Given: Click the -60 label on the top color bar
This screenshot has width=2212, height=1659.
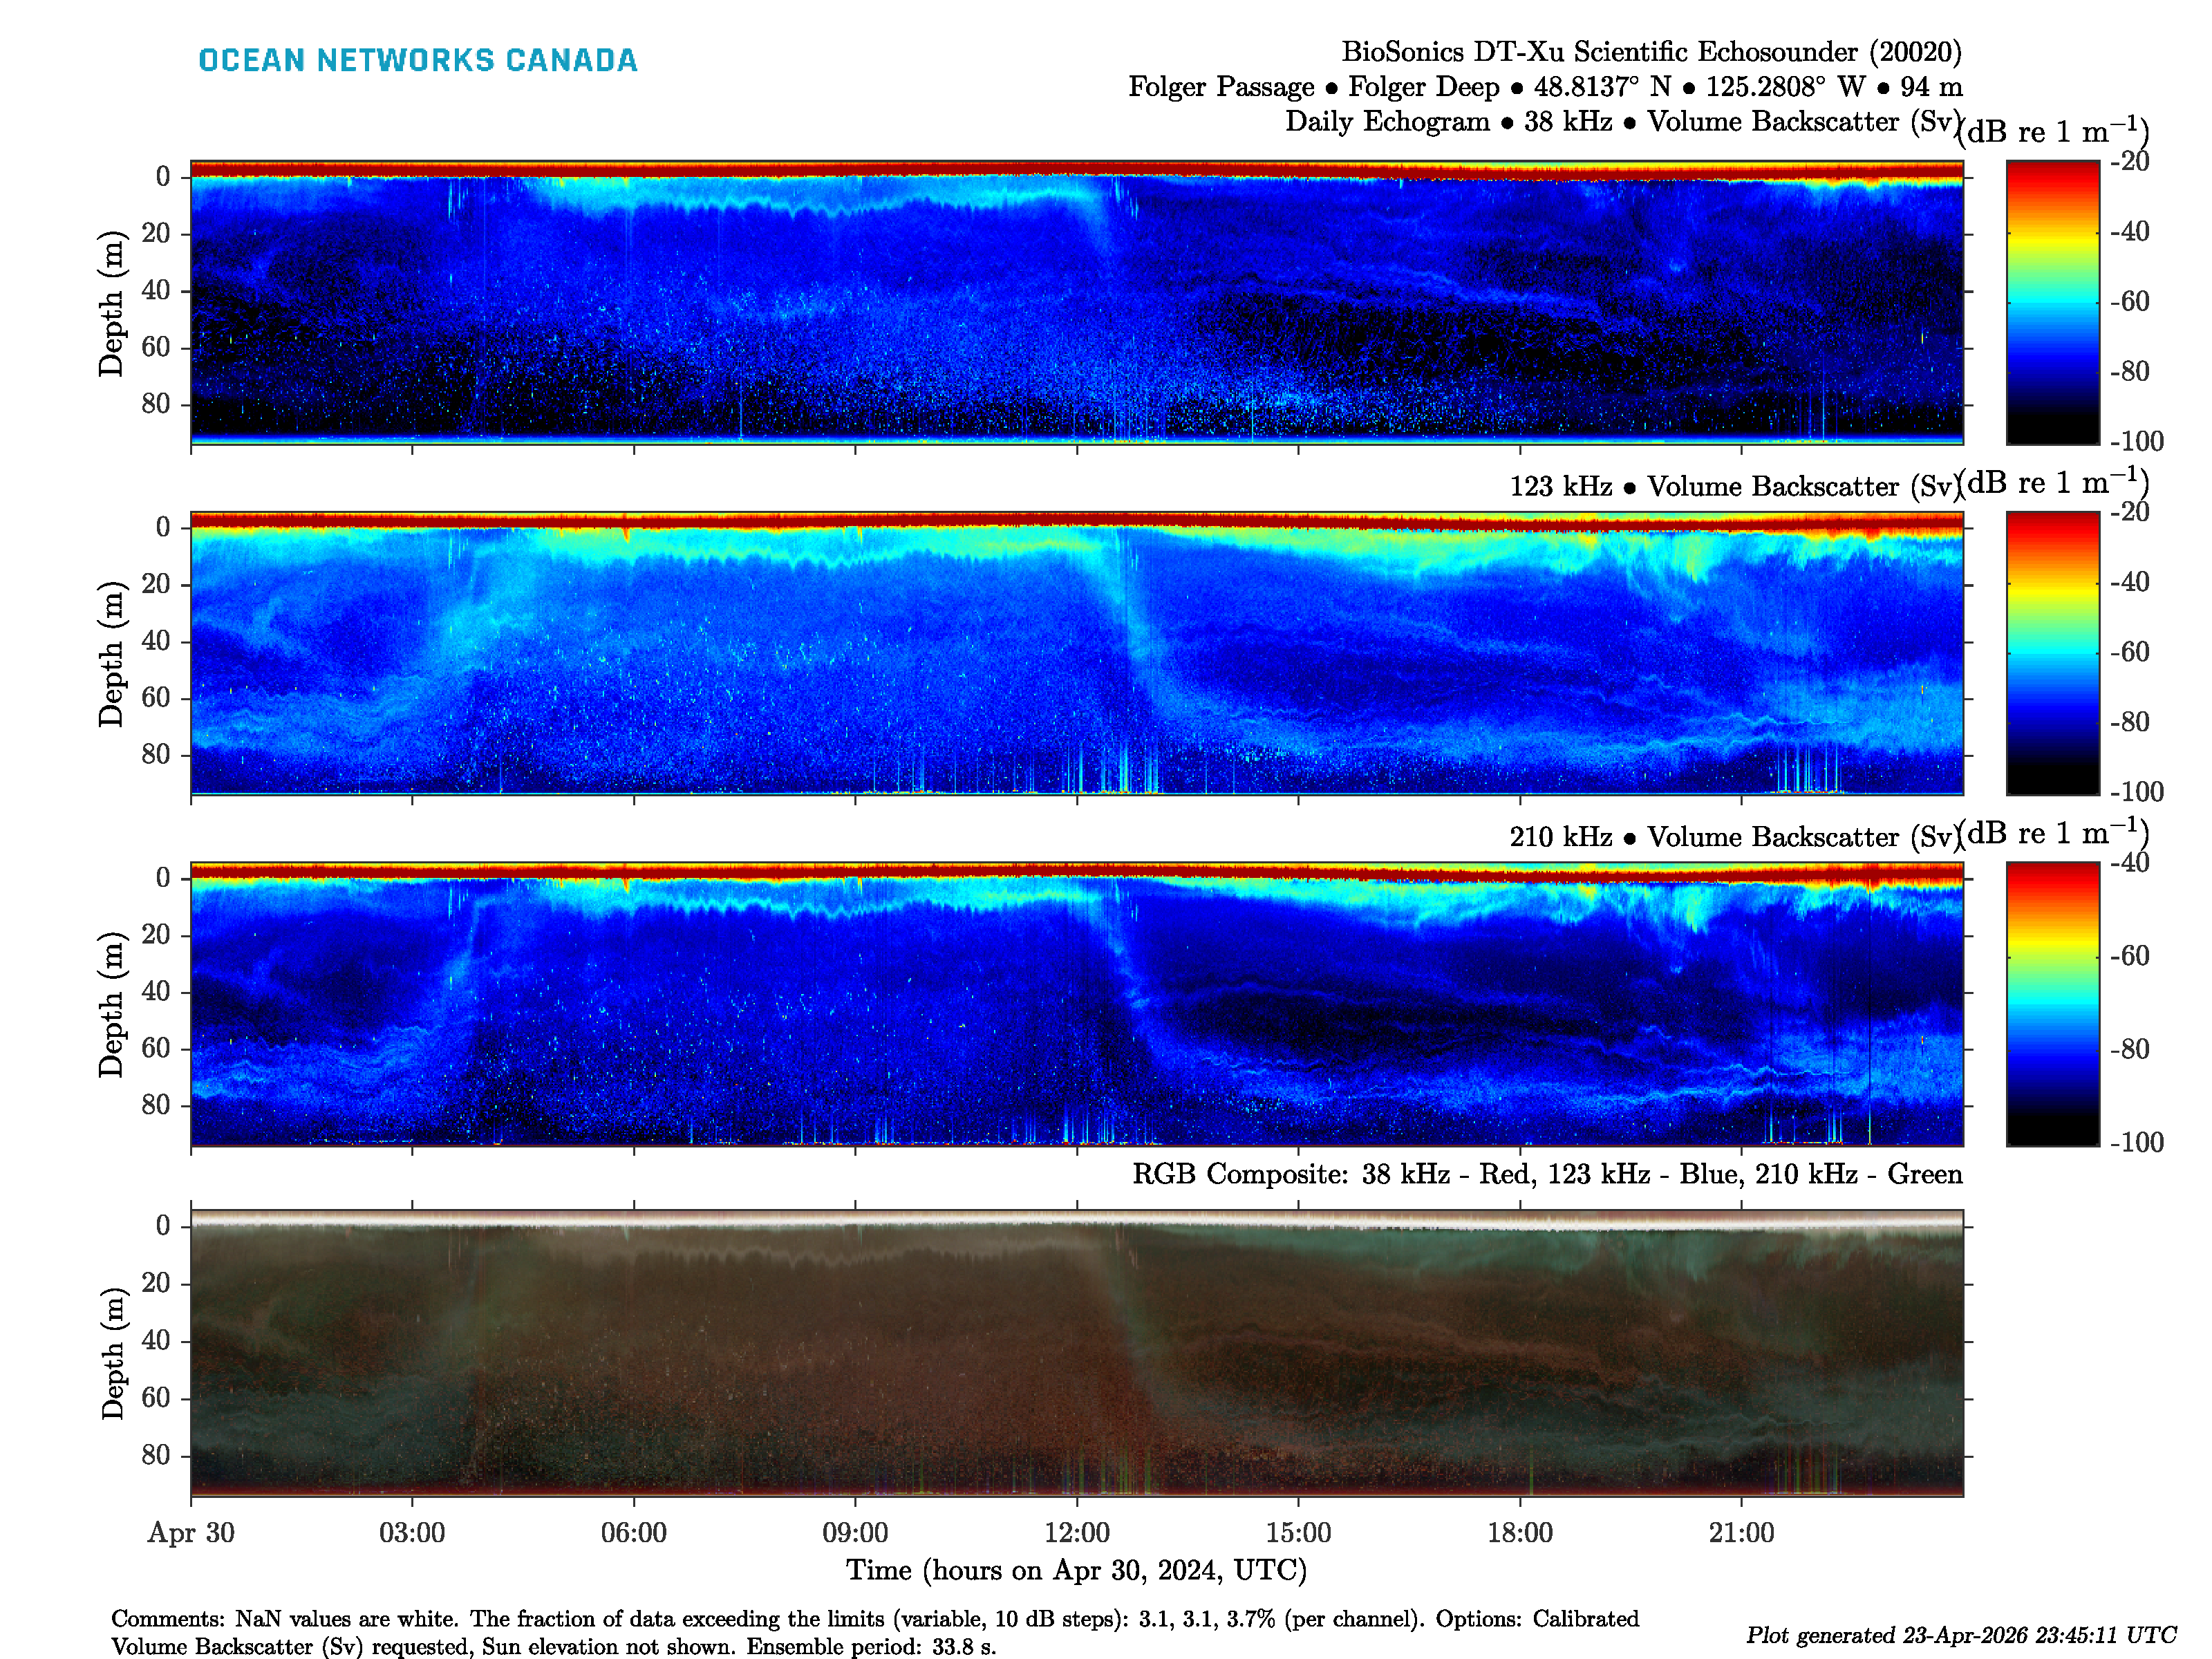Looking at the screenshot, I should click(x=2129, y=301).
